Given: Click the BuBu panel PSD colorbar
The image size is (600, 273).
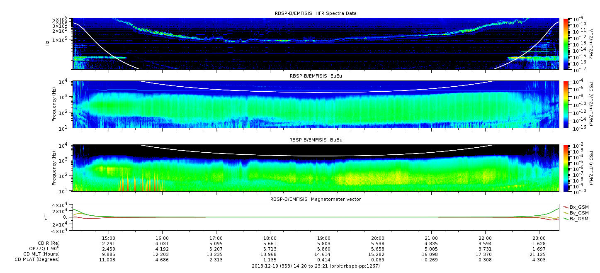Looking at the screenshot, I should pyautogui.click(x=566, y=168).
